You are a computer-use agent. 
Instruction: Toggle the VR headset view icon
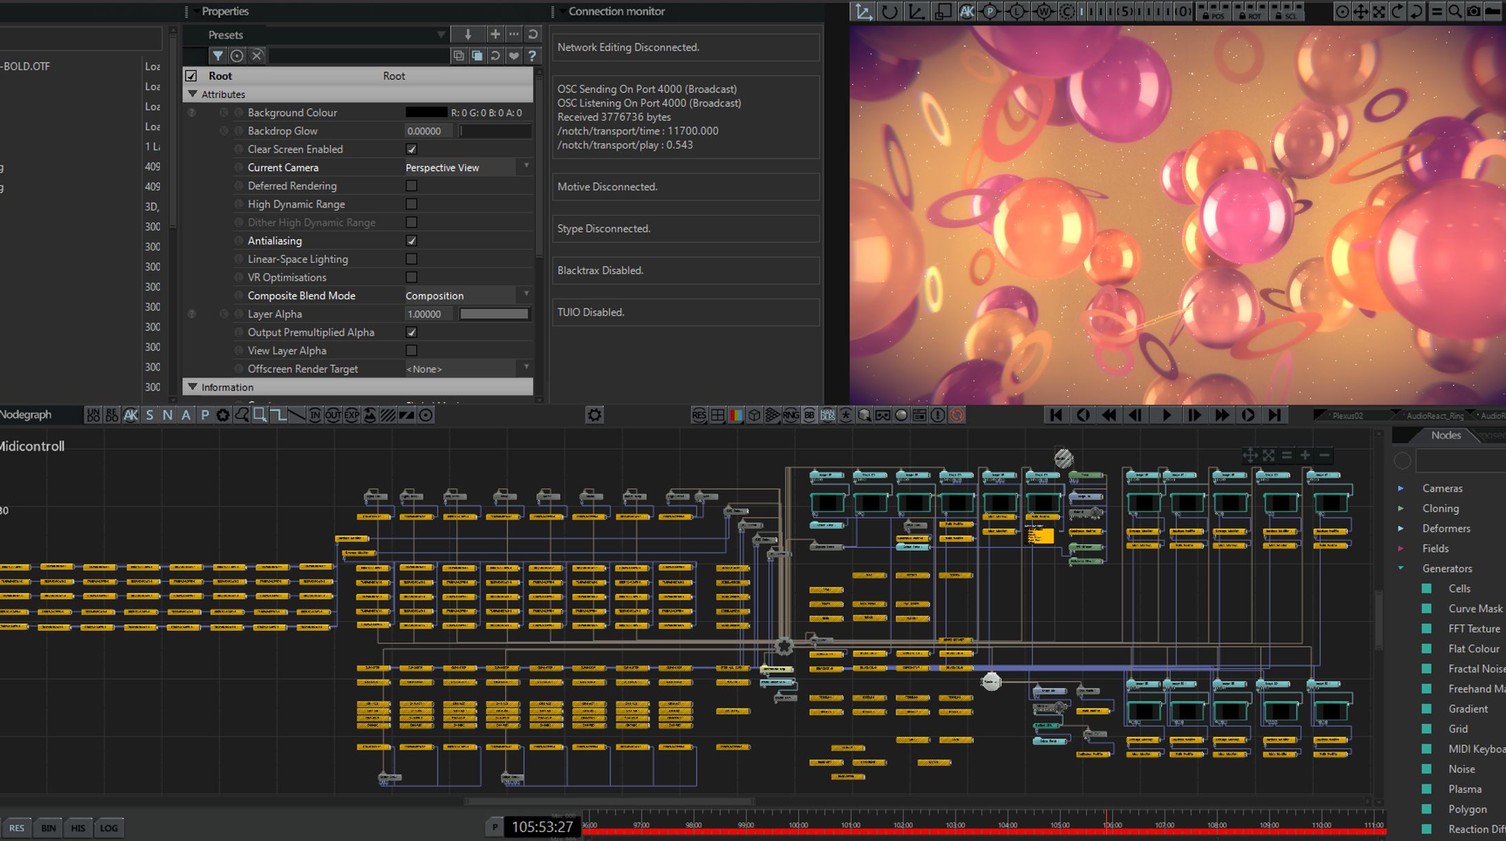[883, 415]
